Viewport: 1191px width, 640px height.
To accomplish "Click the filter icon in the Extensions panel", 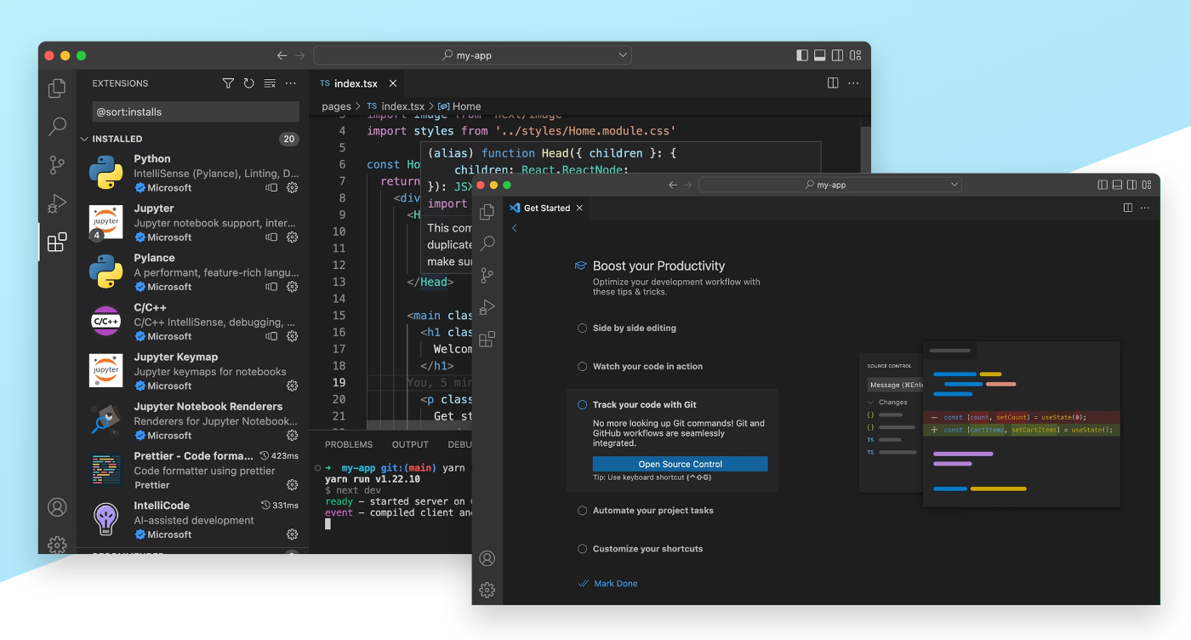I will coord(228,83).
